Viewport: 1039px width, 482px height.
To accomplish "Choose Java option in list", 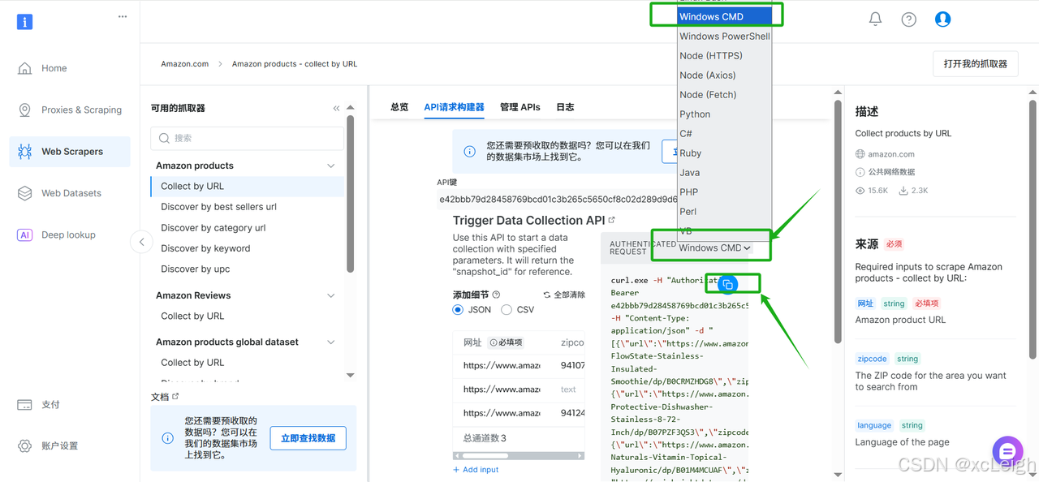I will click(x=724, y=172).
